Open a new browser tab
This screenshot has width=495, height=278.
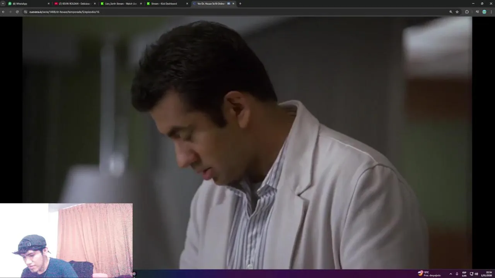[240, 3]
